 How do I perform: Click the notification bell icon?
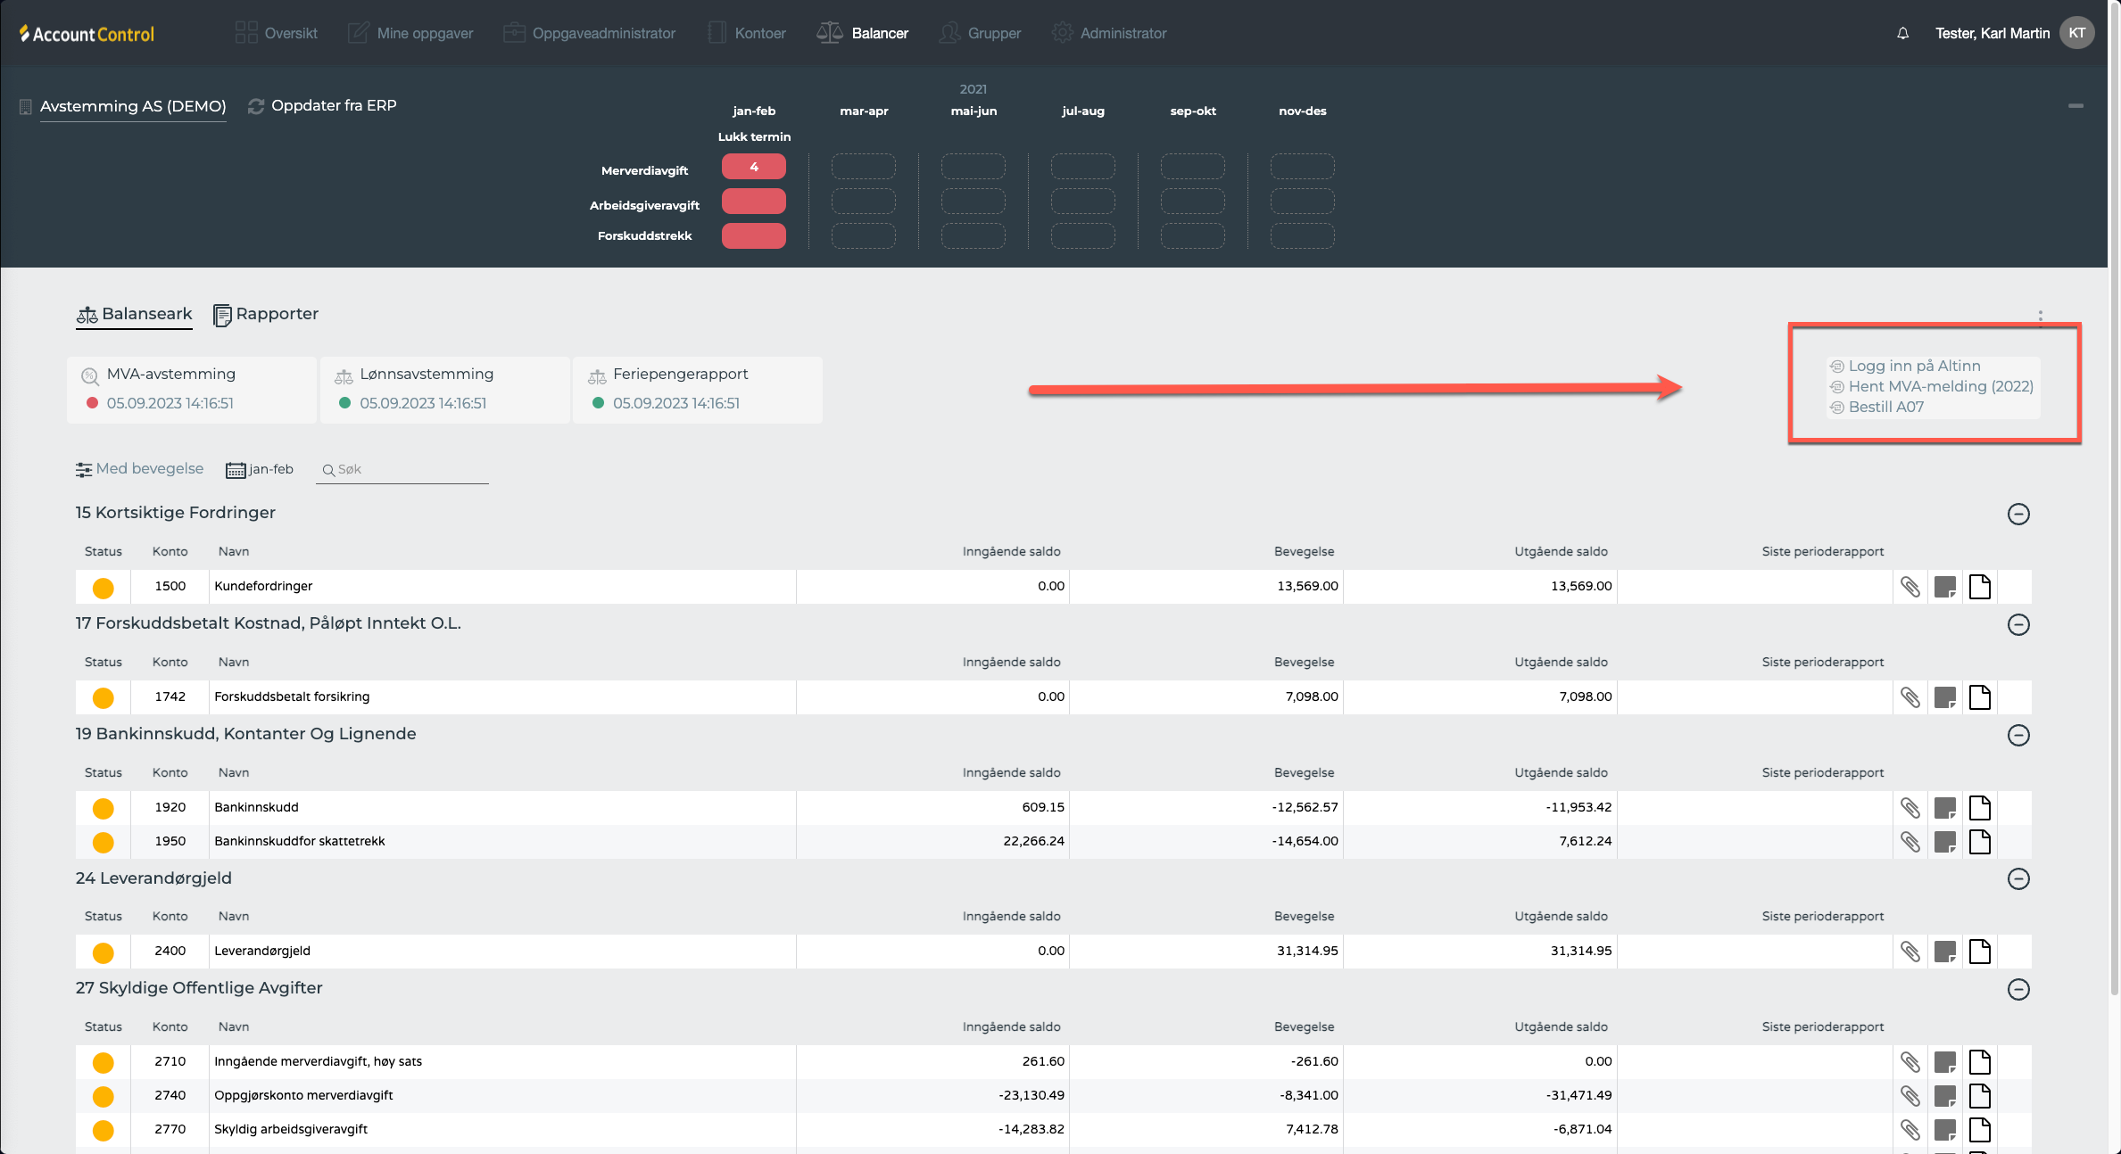[1902, 33]
